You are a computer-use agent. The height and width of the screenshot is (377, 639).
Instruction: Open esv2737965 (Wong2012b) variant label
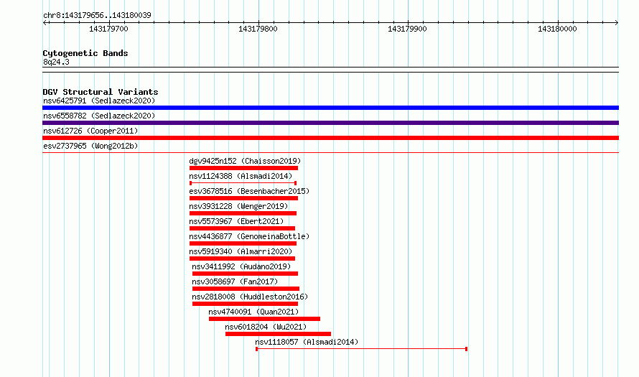pos(90,146)
